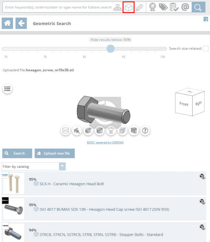The image size is (210, 242).
Task: Click 'Hide results below: 90%' label
Action: tap(111, 40)
